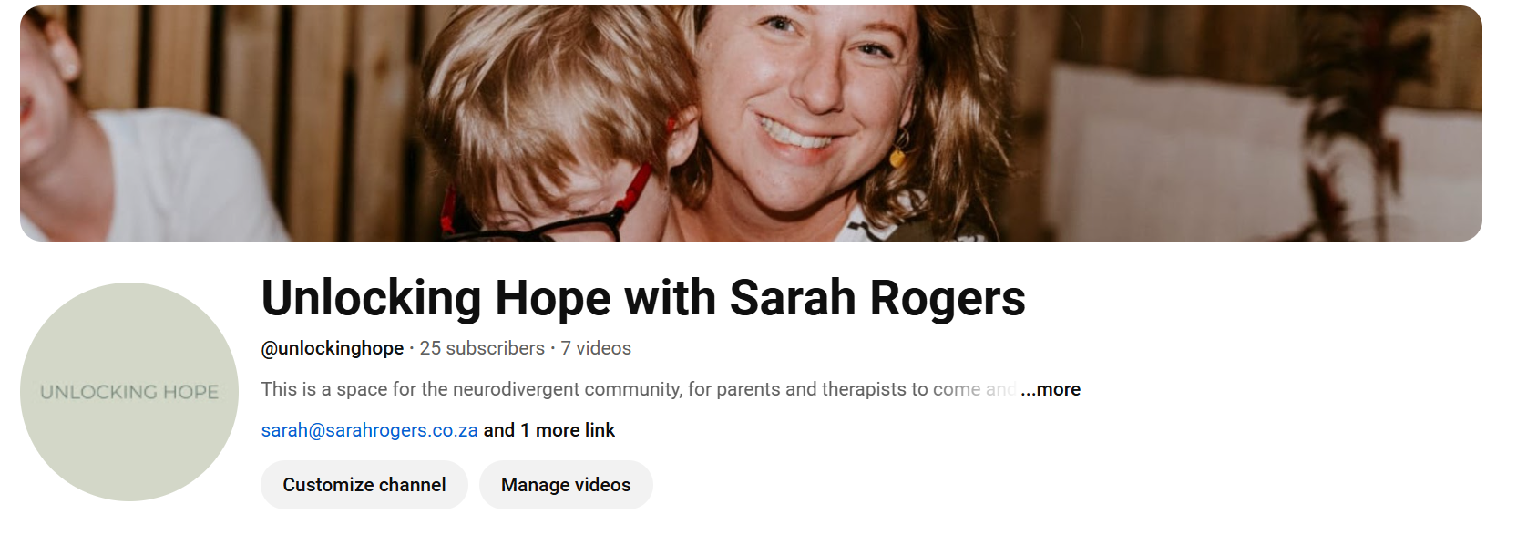Click the wooden slat wall in the banner
Image resolution: width=1517 pixels, height=535 pixels.
(x=273, y=91)
